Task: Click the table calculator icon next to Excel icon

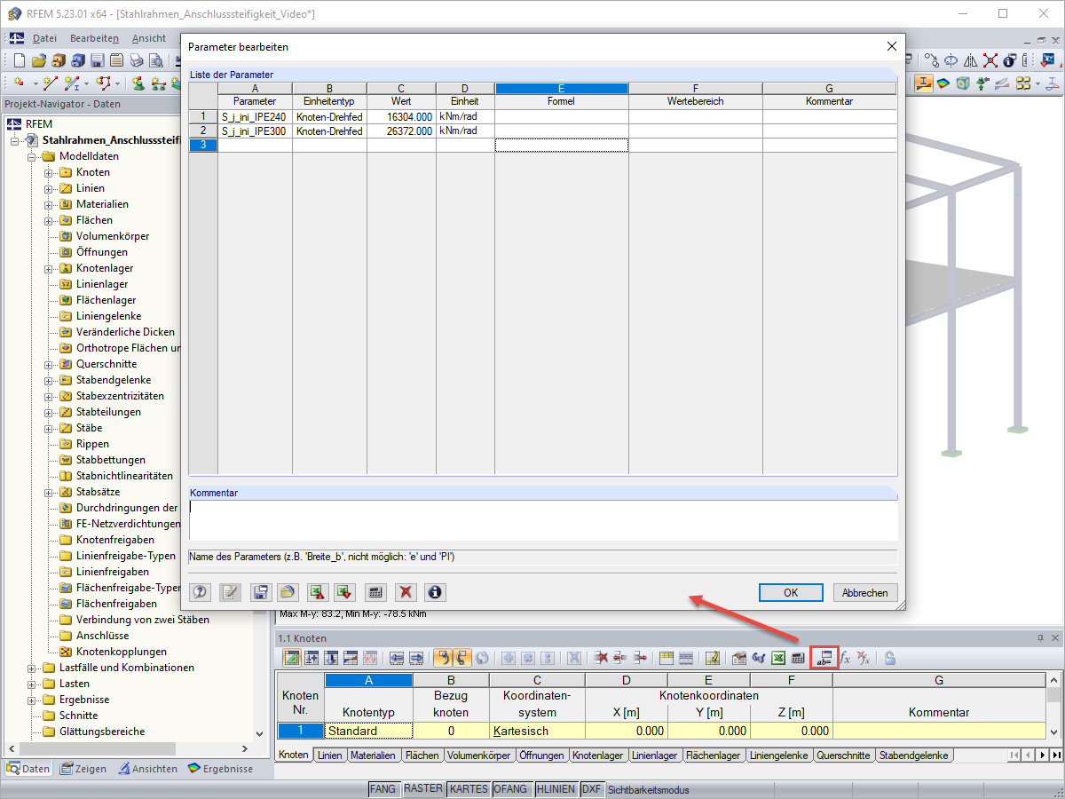Action: pos(798,658)
